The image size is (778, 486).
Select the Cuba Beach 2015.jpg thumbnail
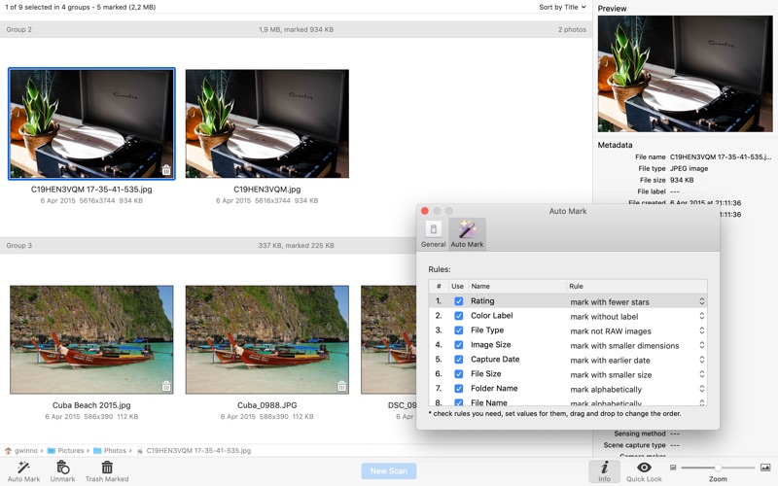tap(91, 339)
